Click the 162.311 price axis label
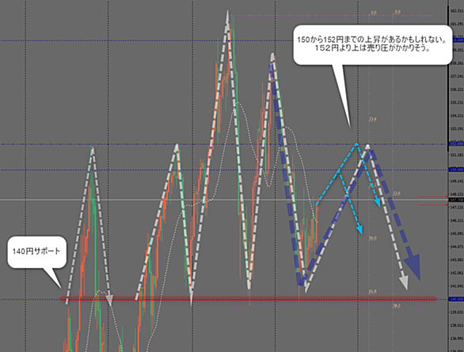 point(456,11)
